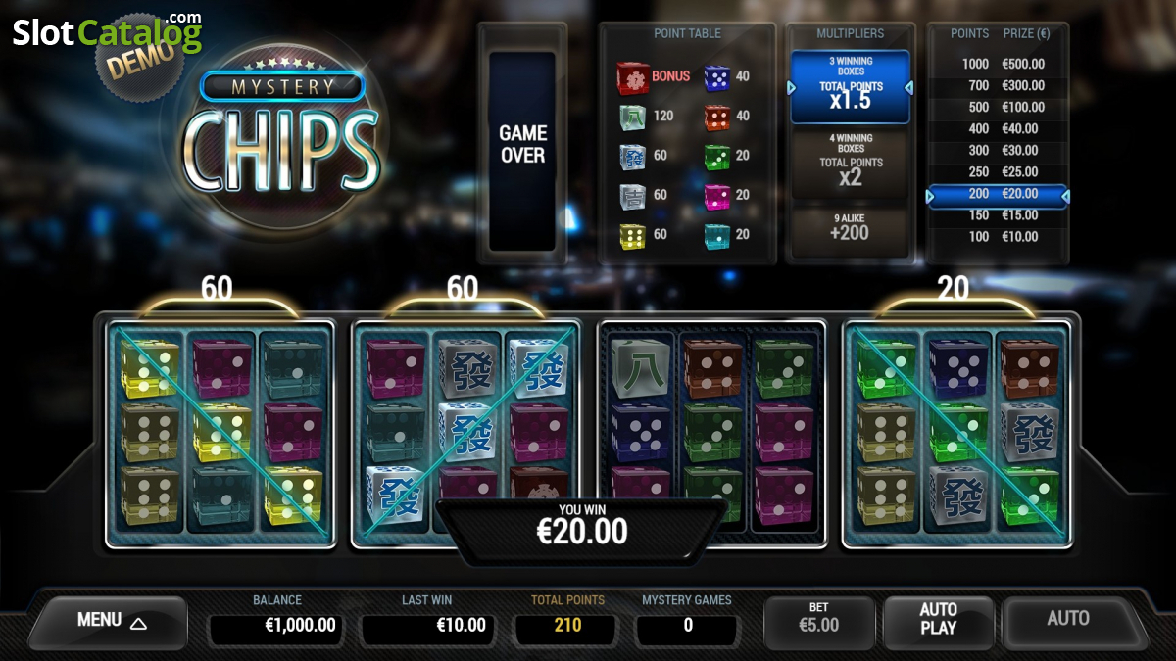Image resolution: width=1176 pixels, height=661 pixels.
Task: Select the 9 alike +200 panel
Action: click(850, 225)
